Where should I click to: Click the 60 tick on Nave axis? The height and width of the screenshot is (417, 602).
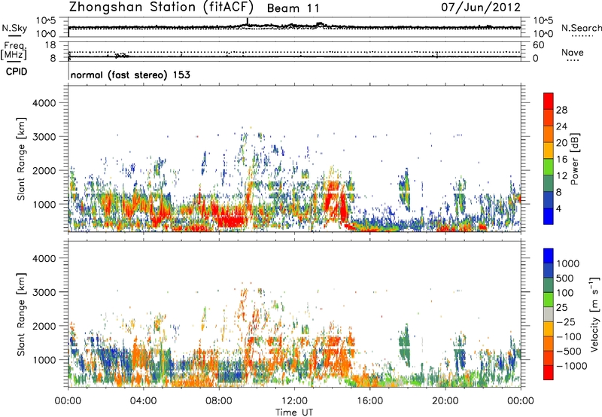click(539, 45)
